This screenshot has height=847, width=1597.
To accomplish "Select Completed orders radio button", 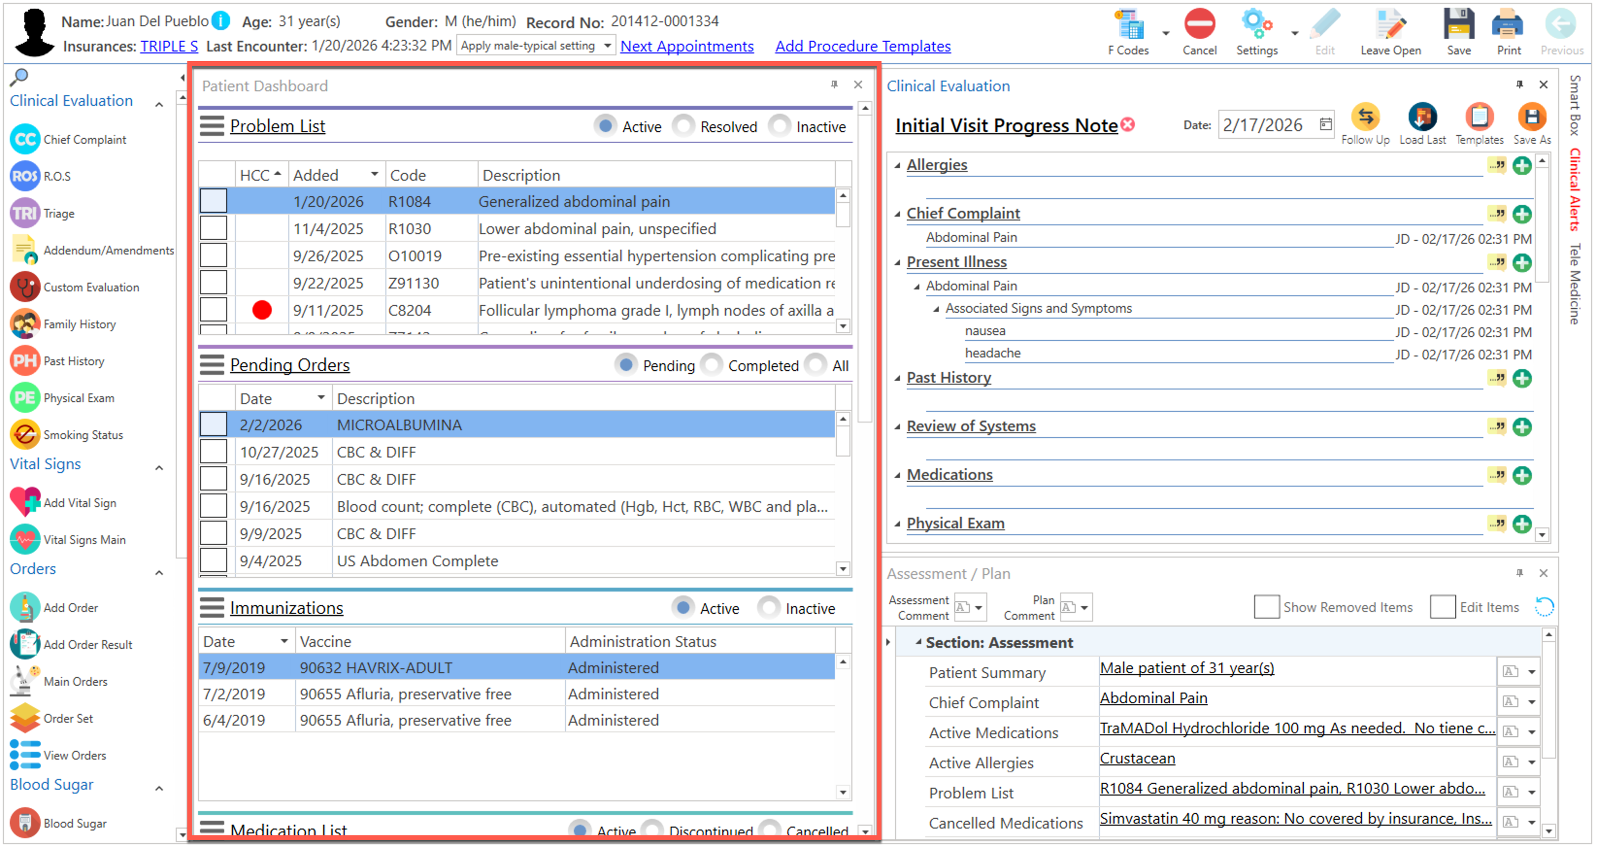I will pos(711,365).
